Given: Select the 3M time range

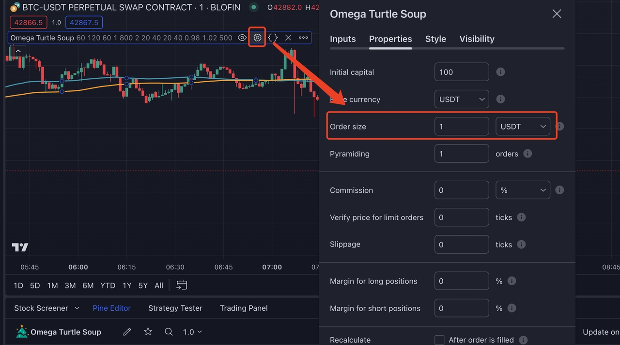Looking at the screenshot, I should point(70,286).
